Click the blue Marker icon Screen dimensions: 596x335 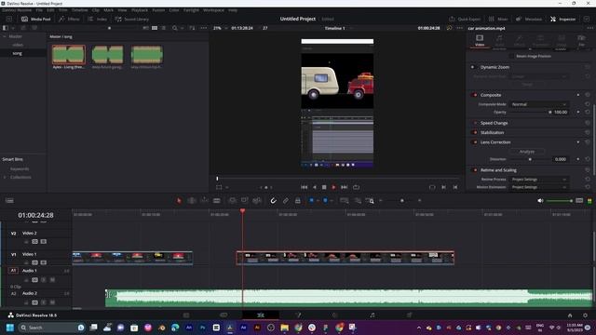tap(325, 201)
